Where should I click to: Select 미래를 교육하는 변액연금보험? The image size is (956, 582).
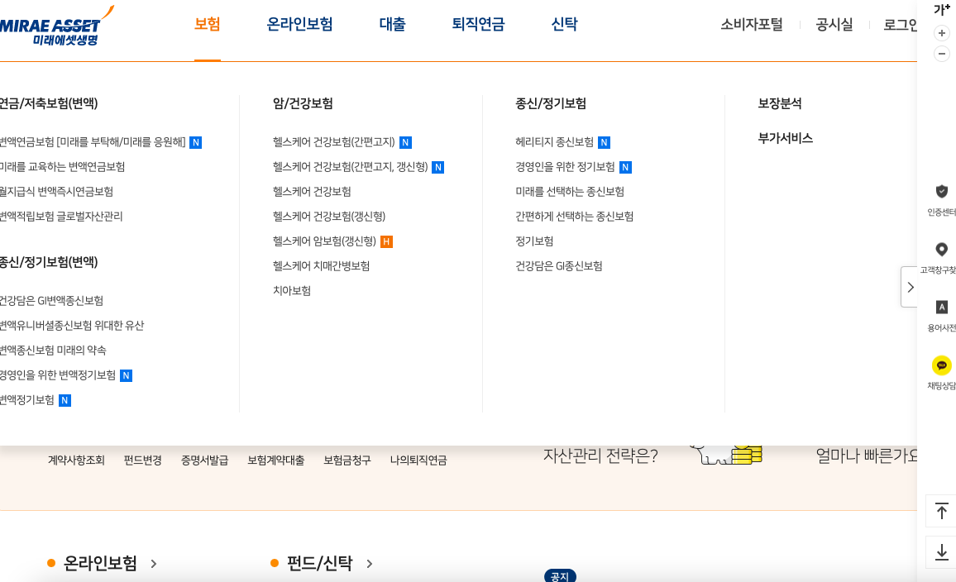[62, 166]
